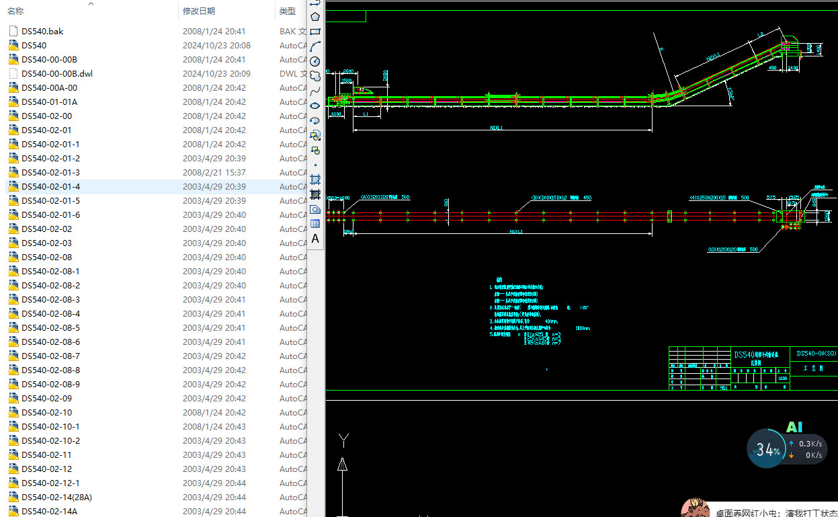Select the Region tool
Screen dimensions: 838x517
315,209
